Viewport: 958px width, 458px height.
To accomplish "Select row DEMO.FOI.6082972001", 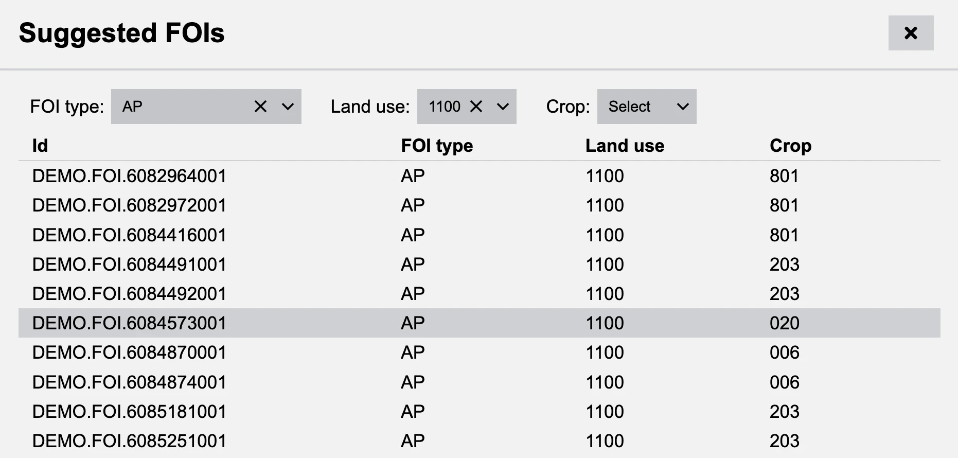I will coord(129,205).
